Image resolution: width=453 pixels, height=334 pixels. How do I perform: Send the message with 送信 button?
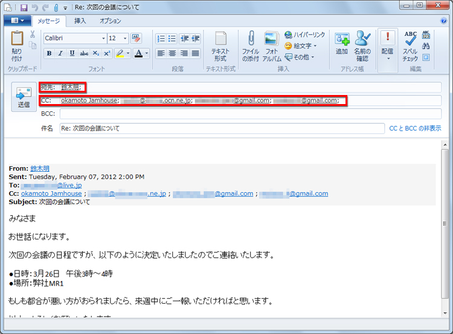click(24, 97)
